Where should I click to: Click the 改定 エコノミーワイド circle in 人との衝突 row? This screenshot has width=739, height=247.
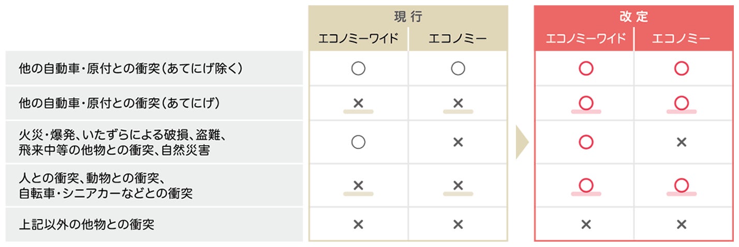point(586,185)
